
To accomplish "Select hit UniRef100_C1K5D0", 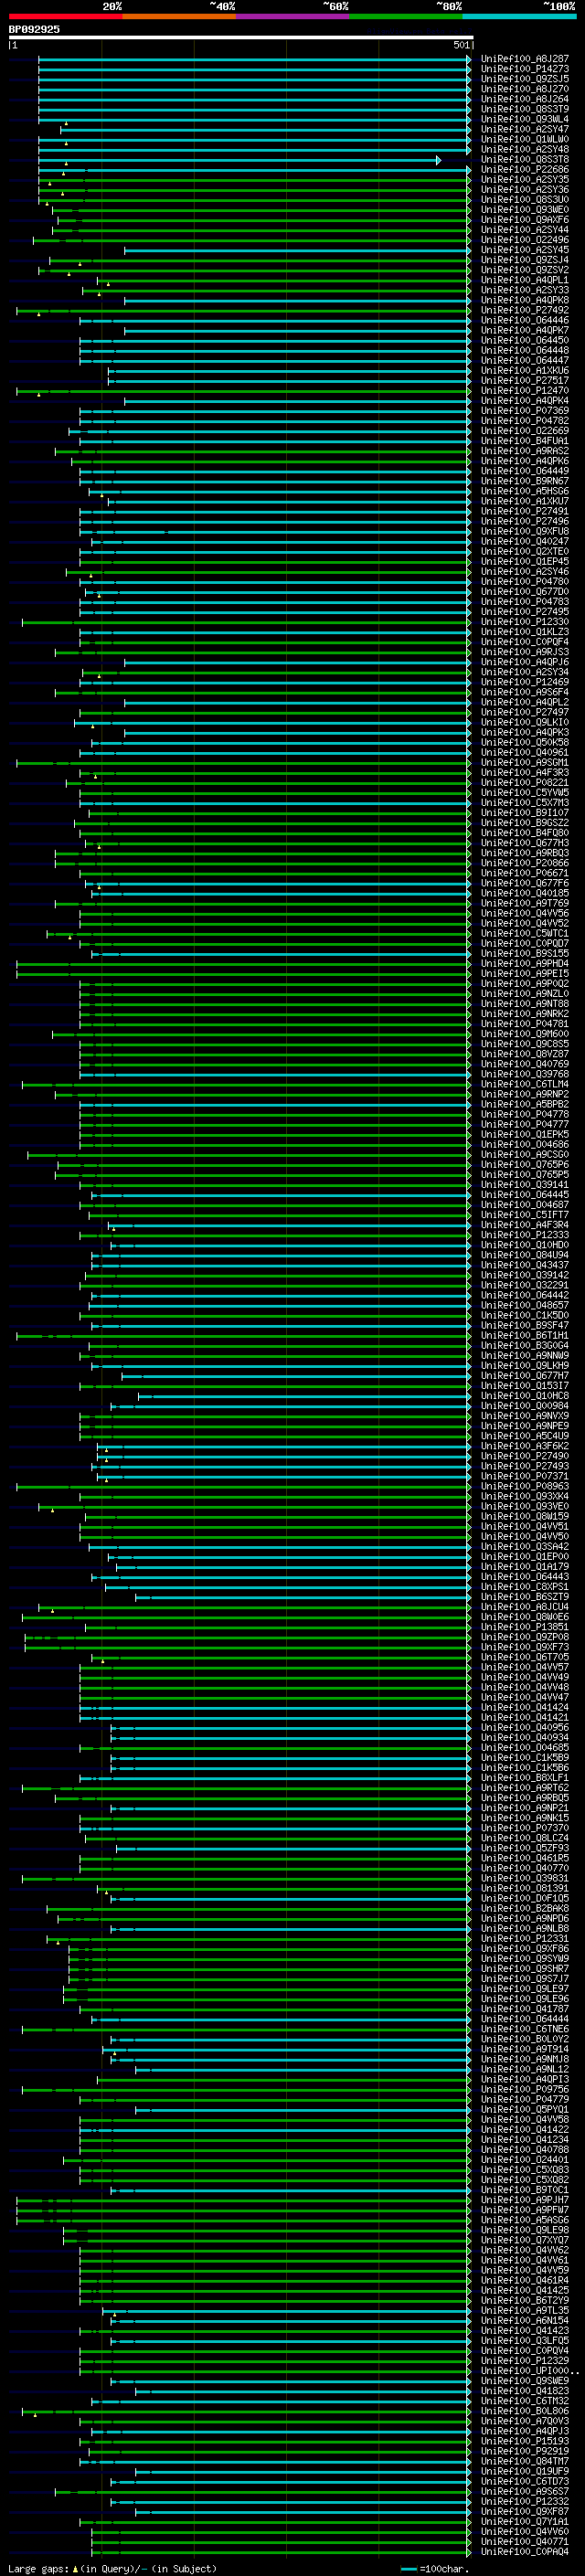I will pyautogui.click(x=525, y=1315).
